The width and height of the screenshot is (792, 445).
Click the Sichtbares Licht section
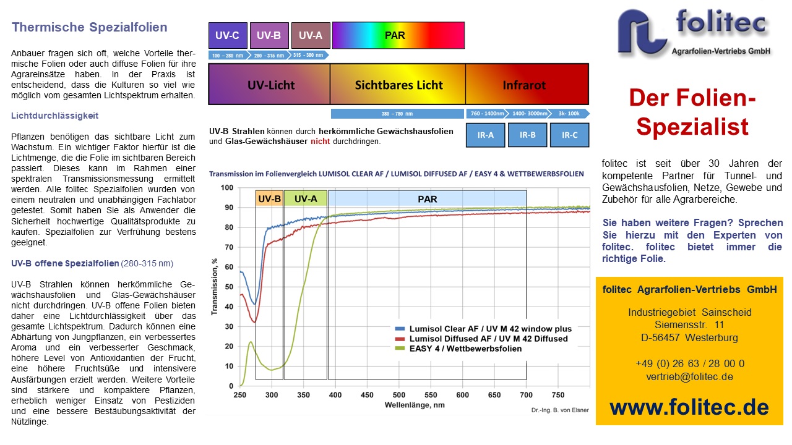tap(398, 84)
